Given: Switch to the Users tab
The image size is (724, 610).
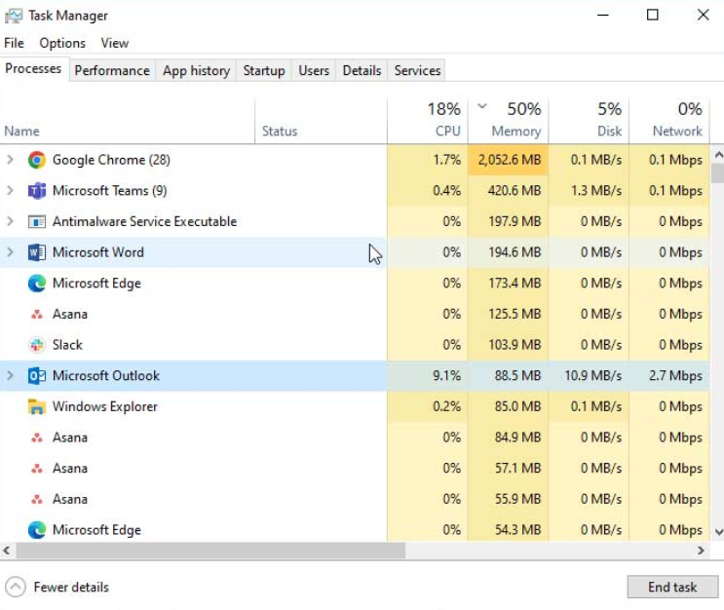Looking at the screenshot, I should [314, 71].
